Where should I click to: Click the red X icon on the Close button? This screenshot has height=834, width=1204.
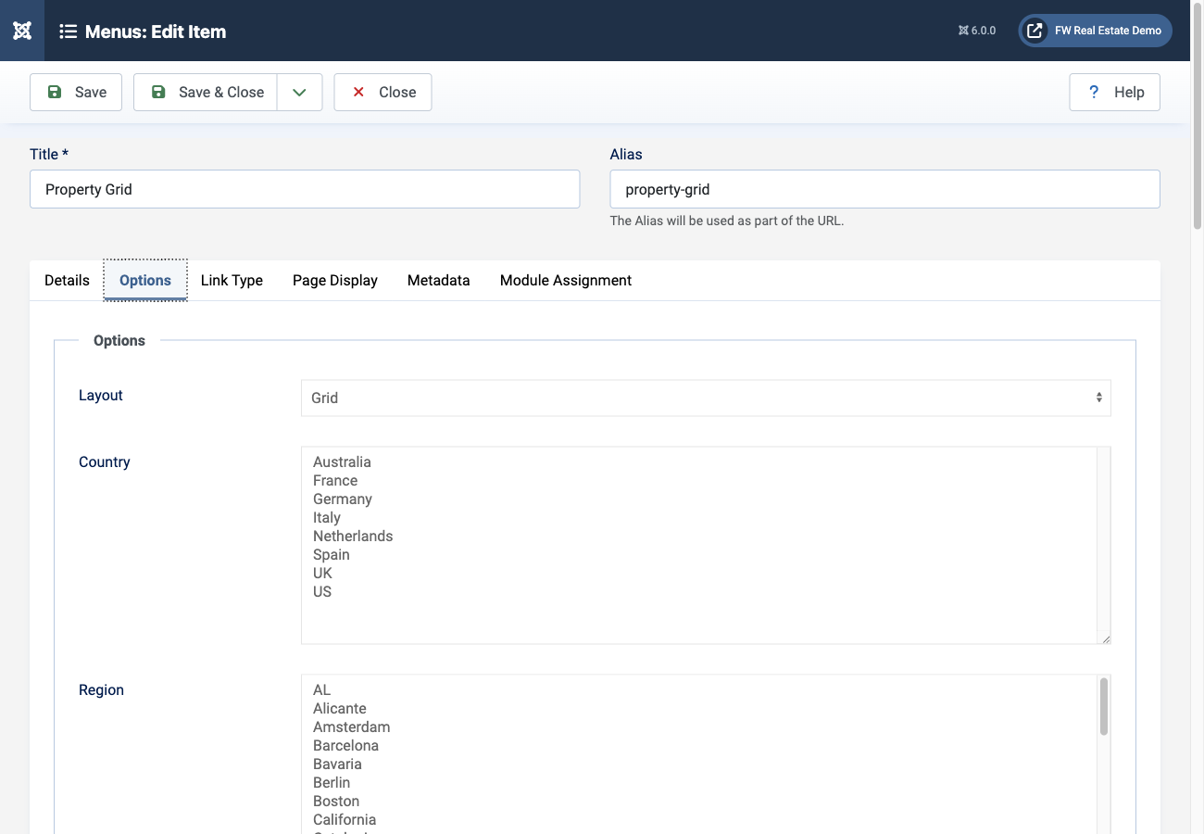coord(358,92)
